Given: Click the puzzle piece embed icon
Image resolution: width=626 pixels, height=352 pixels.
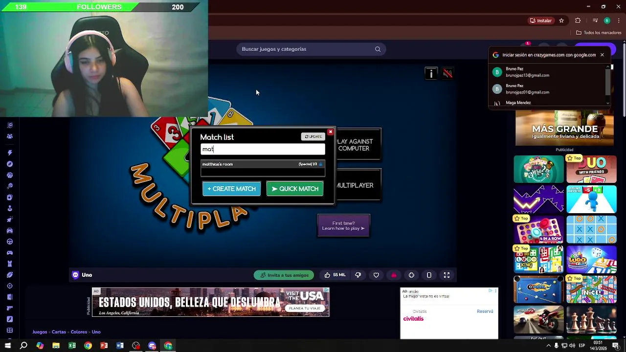Looking at the screenshot, I should click(x=411, y=275).
